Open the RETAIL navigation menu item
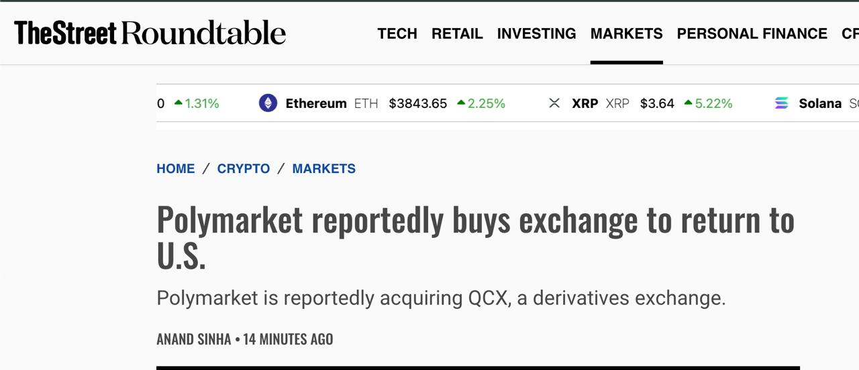Screen dimensions: 859x370 457,34
